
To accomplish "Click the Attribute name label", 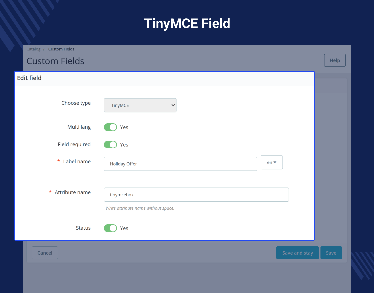I will point(73,192).
